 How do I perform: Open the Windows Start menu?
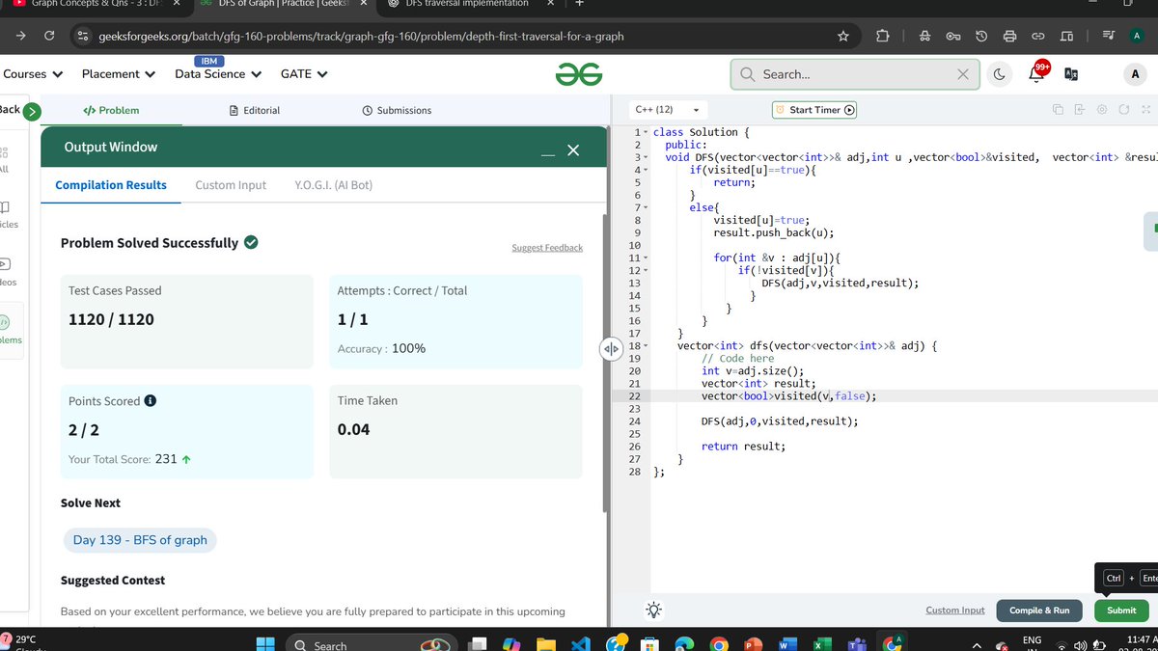[x=264, y=643]
